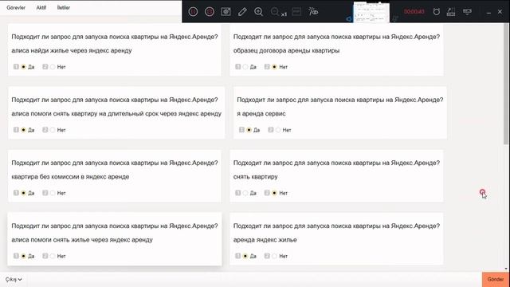Mark Нет for 'аренда яндекс жилье'
The width and height of the screenshot is (510, 287).
pyautogui.click(x=274, y=256)
